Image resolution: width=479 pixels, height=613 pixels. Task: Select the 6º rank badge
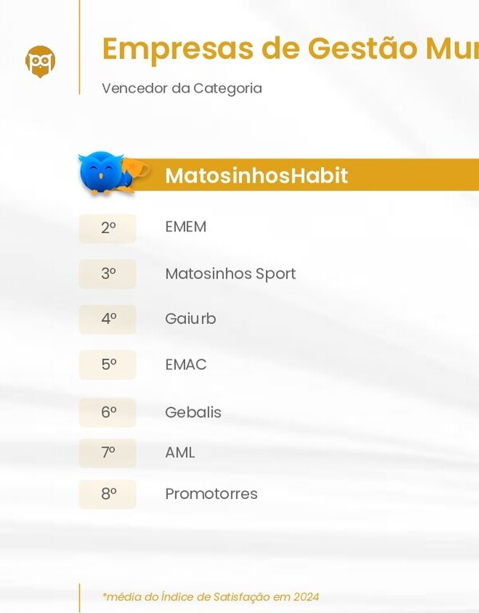108,413
